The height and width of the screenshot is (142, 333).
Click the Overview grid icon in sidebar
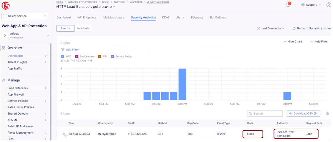(4, 48)
